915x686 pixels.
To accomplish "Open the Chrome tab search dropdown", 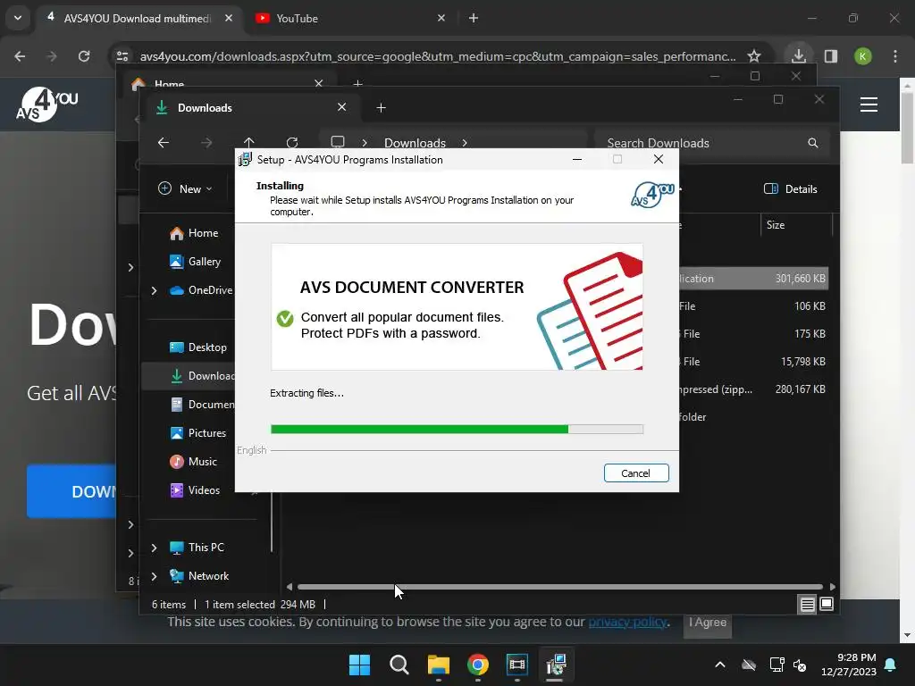I will click(x=18, y=18).
